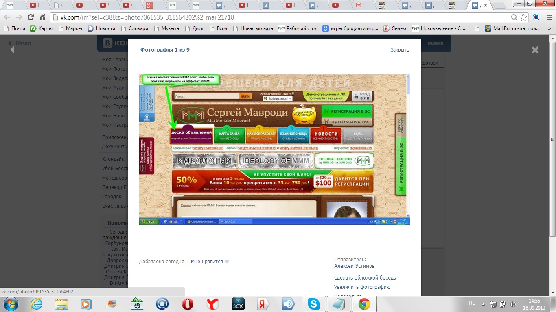The image size is (556, 312).
Task: Bookmark this page with the star icon
Action: (523, 17)
